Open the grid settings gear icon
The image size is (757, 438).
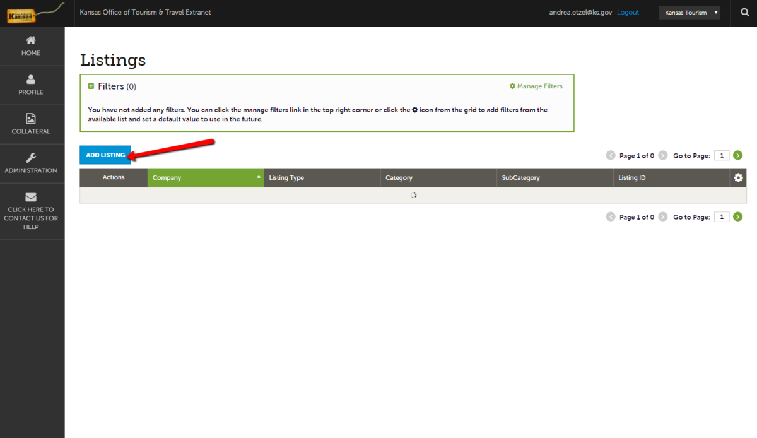tap(739, 178)
